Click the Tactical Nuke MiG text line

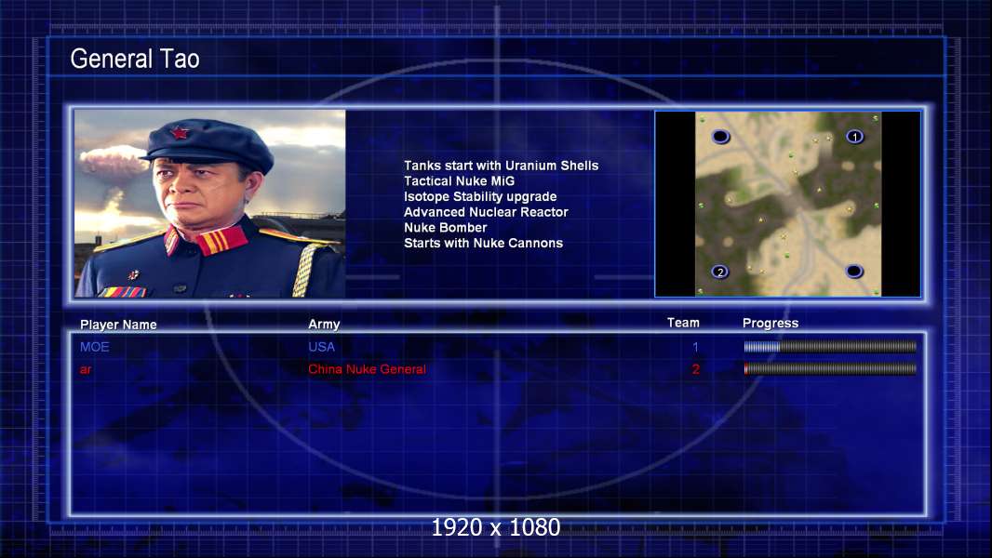click(460, 180)
